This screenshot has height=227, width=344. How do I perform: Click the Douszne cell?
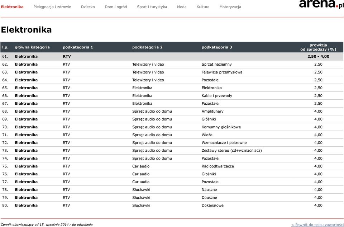click(209, 198)
